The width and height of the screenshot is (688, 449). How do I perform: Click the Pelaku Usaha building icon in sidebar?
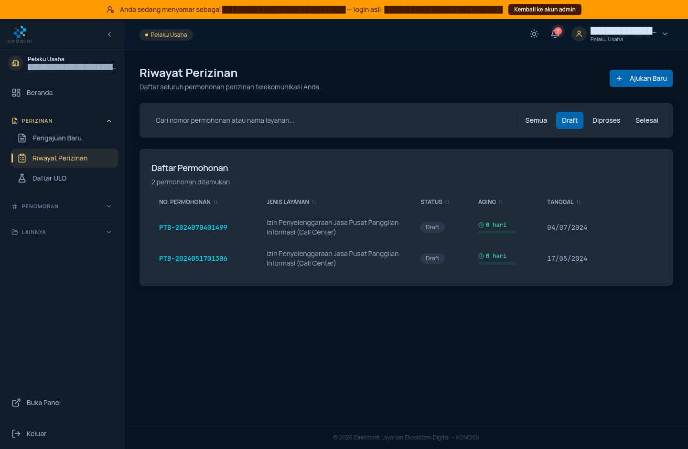coord(15,63)
